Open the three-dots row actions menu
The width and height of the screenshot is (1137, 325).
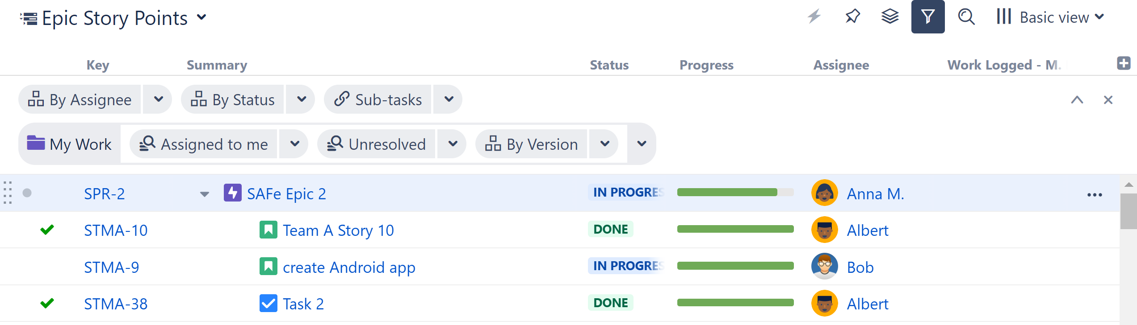(1095, 194)
